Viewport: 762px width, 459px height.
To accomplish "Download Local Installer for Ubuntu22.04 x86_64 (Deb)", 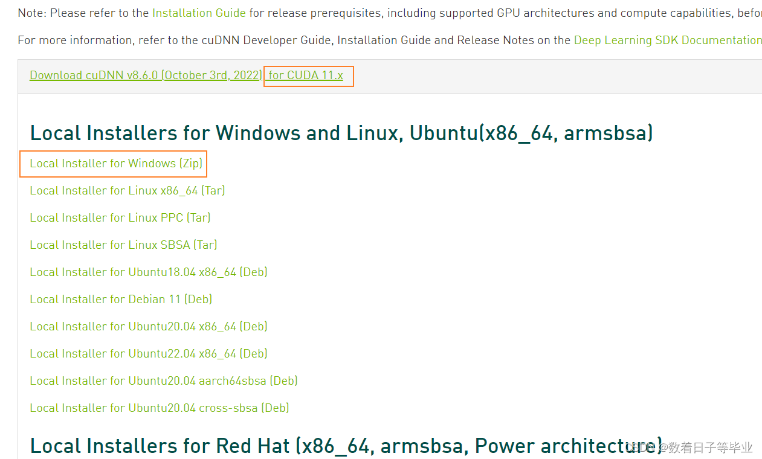I will 149,354.
